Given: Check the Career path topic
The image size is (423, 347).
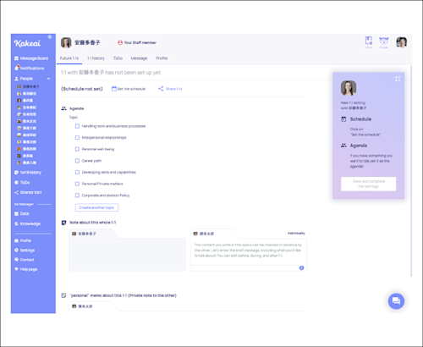Looking at the screenshot, I should (77, 161).
